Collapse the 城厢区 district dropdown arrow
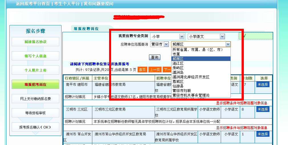288x145 pixels. click(x=228, y=44)
